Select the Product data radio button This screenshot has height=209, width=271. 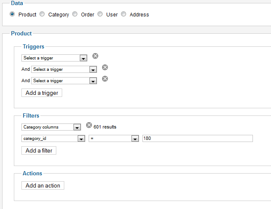click(x=12, y=14)
